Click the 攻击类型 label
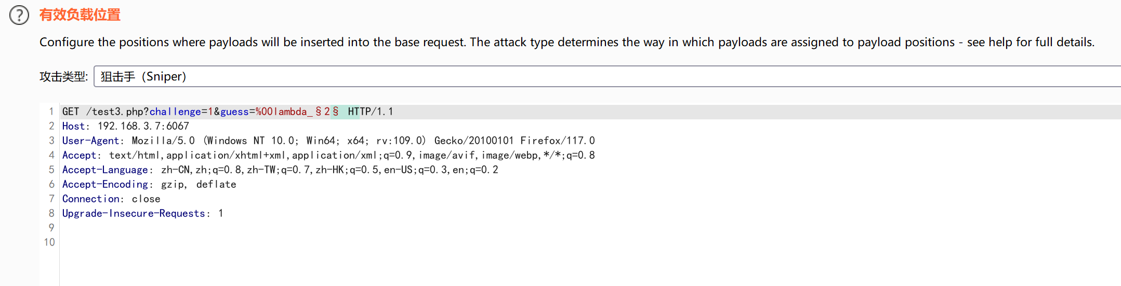This screenshot has height=286, width=1121. coord(63,76)
